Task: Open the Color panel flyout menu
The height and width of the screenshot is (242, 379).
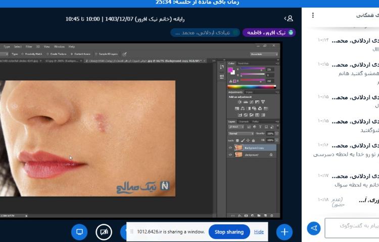Action: [x=277, y=64]
